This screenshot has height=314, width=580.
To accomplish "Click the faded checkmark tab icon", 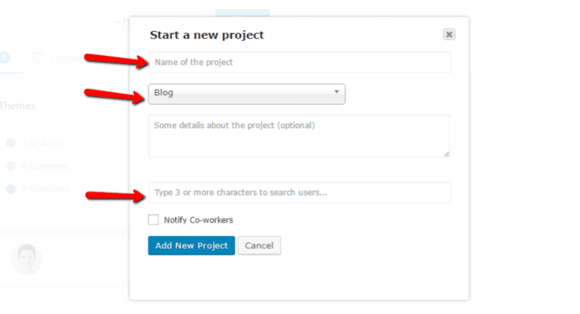I will click(39, 58).
